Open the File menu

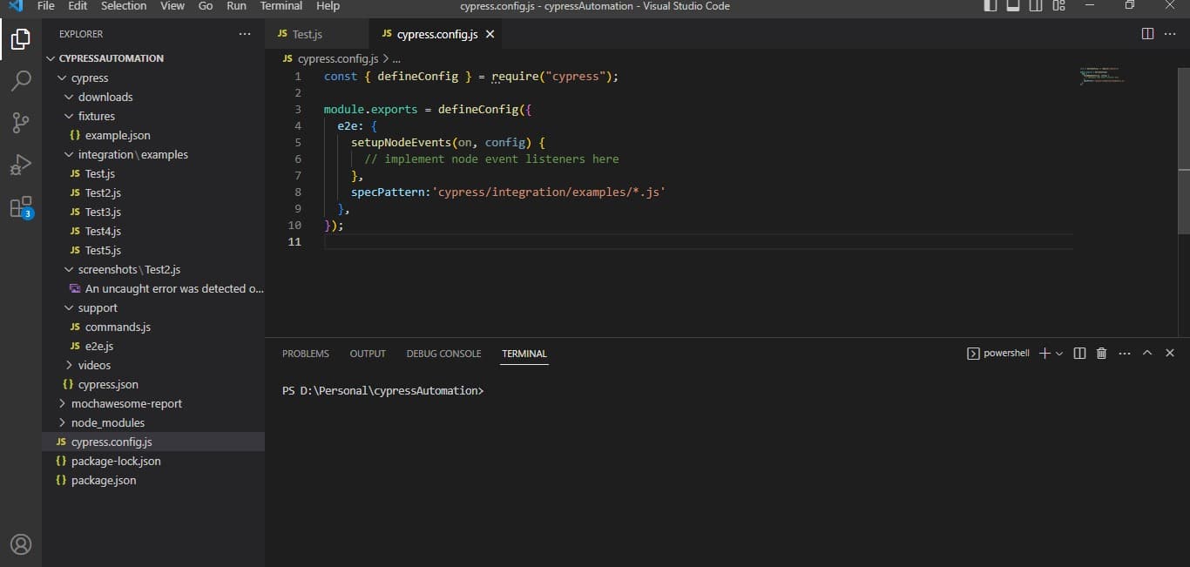pyautogui.click(x=45, y=6)
